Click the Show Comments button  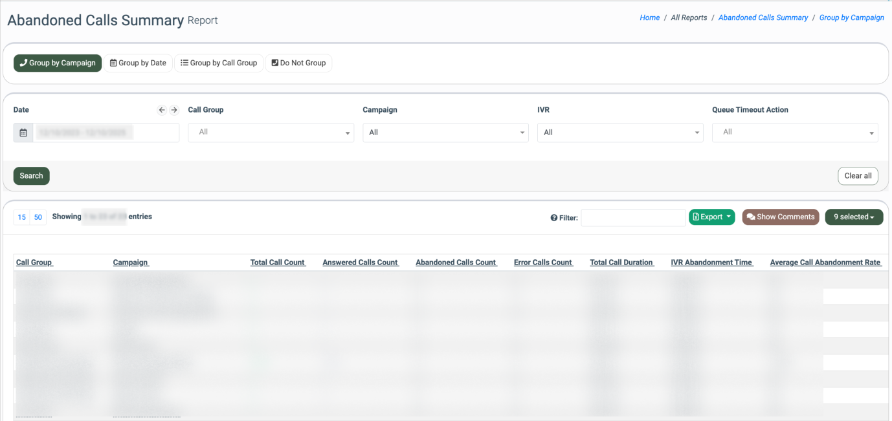(780, 217)
